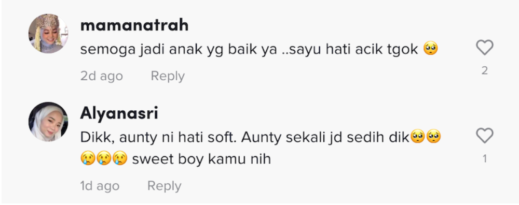Open the Alyanasri username link
519x205 pixels.
coord(119,113)
